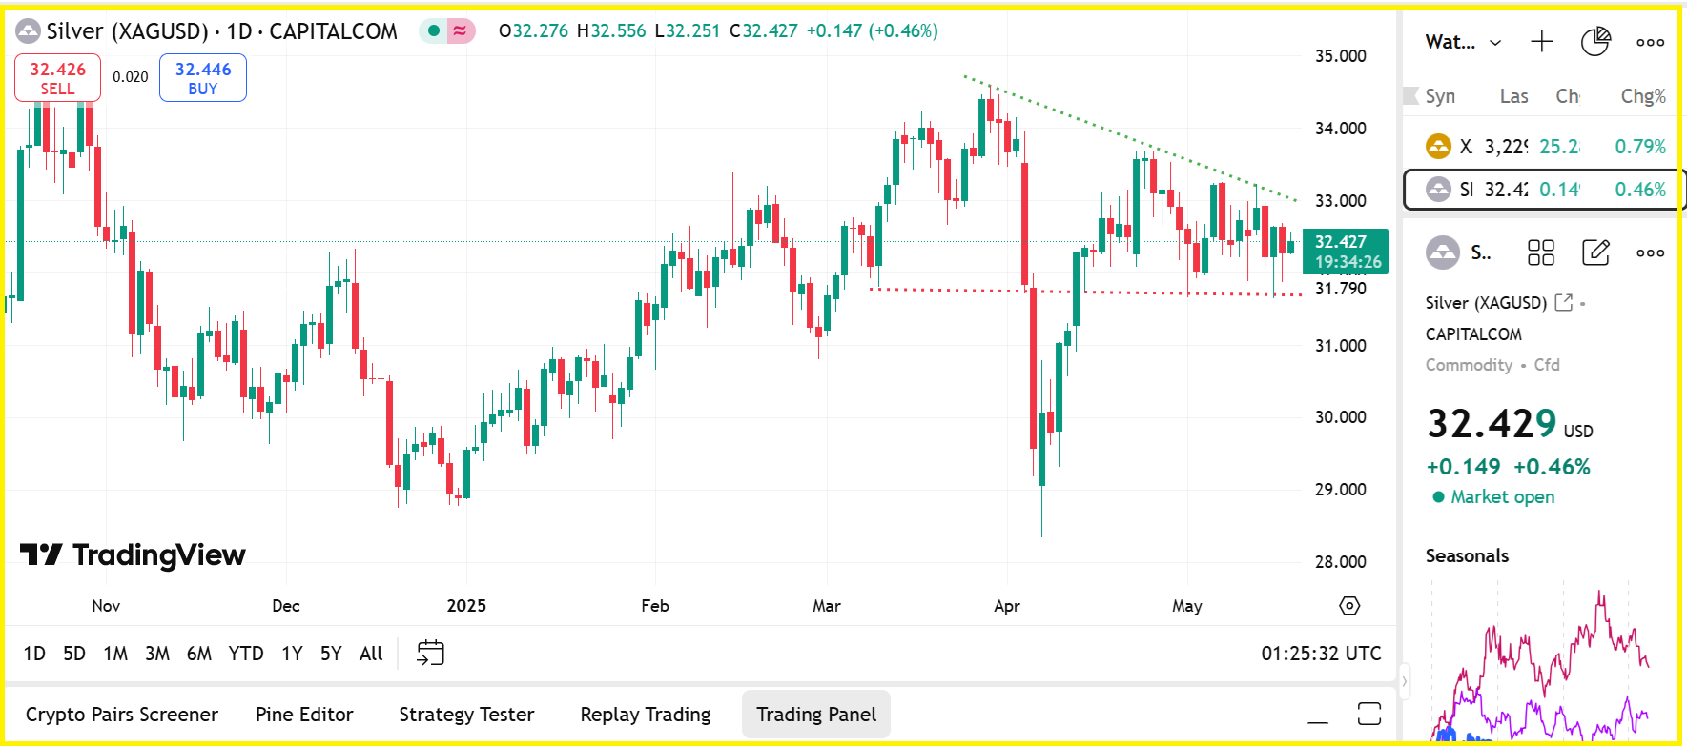Open the watchlist pie chart icon
Viewport: 1687px width, 746px height.
[x=1595, y=42]
